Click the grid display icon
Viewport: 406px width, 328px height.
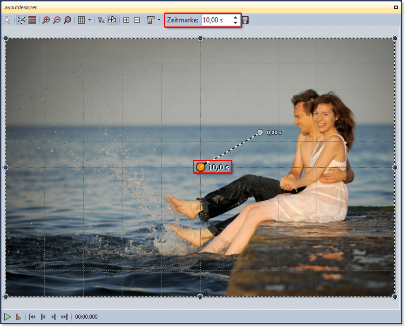tap(81, 20)
